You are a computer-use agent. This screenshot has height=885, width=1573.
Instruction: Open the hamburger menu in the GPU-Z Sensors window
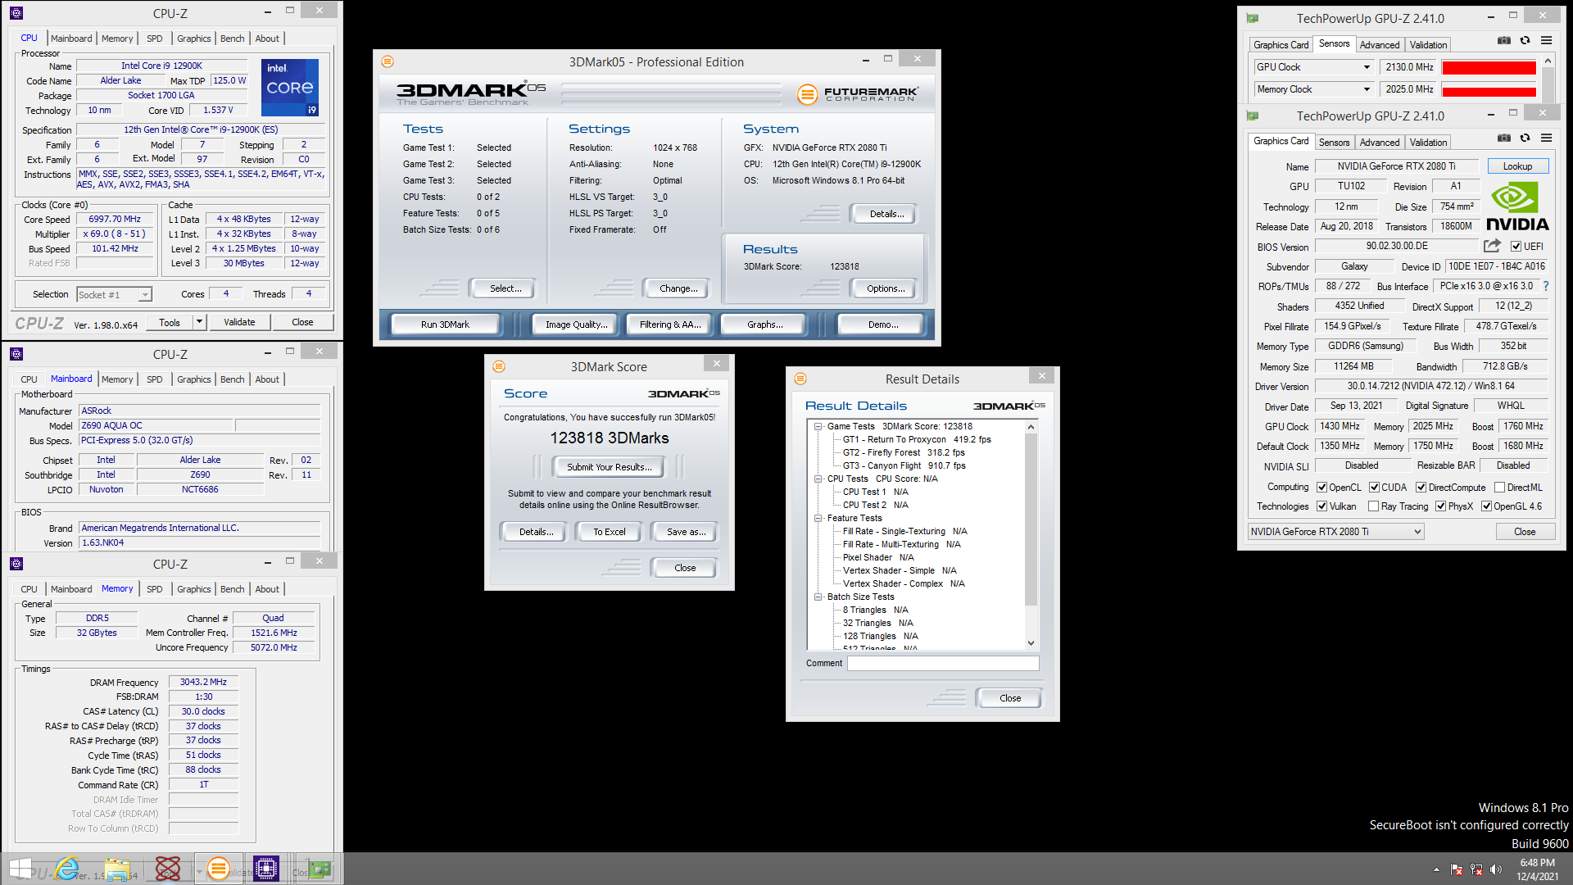1546,40
